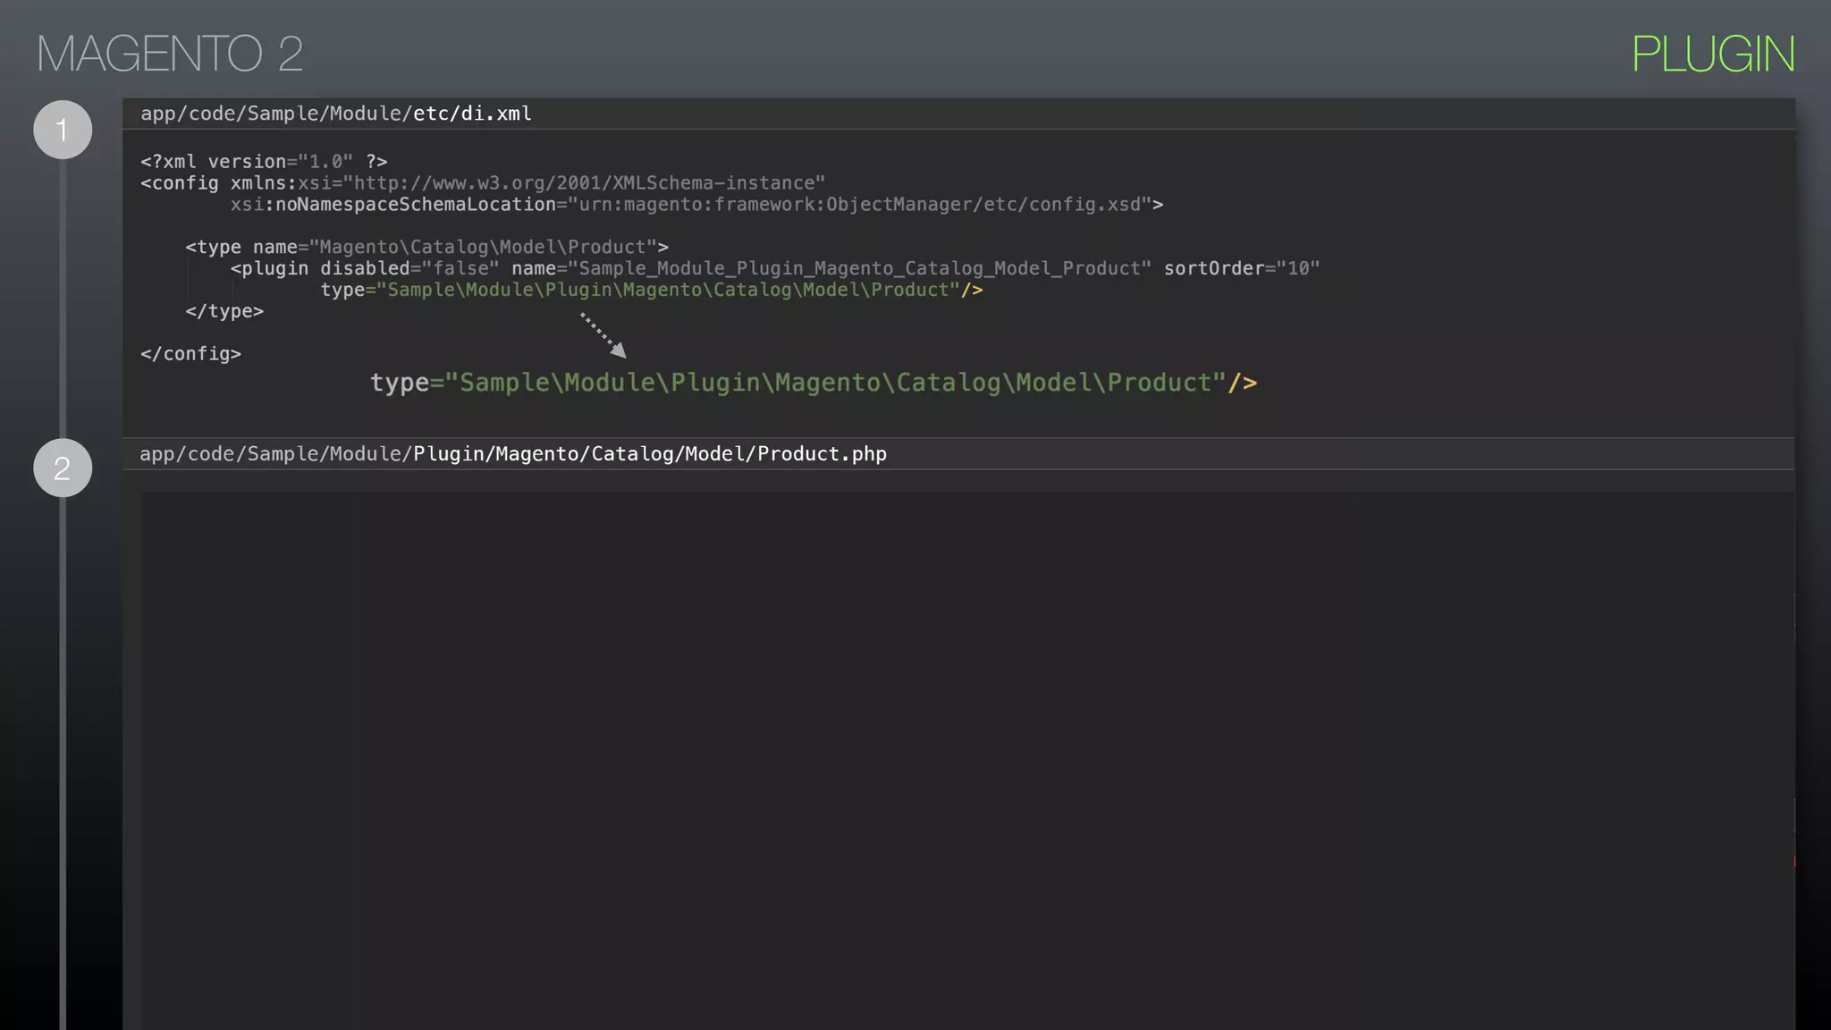1831x1030 pixels.
Task: Click the closing '</config>' tag
Action: pos(190,354)
